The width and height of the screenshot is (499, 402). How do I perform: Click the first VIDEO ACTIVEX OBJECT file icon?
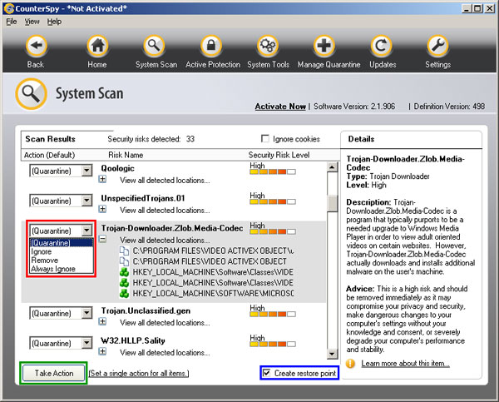click(124, 251)
